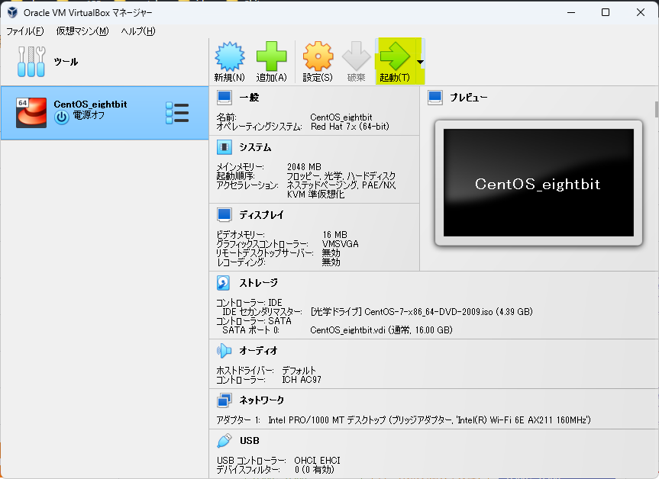Select the CentOS_eightbit virtual machine entry
The image size is (659, 479).
point(104,113)
